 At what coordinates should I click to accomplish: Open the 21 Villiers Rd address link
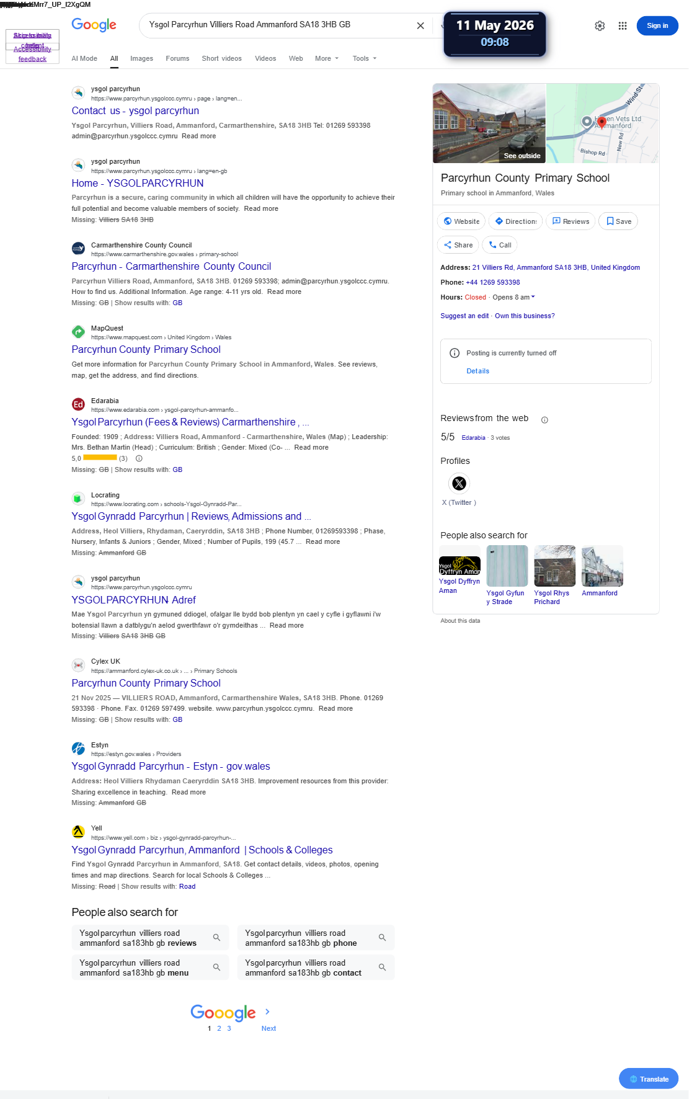pyautogui.click(x=556, y=268)
